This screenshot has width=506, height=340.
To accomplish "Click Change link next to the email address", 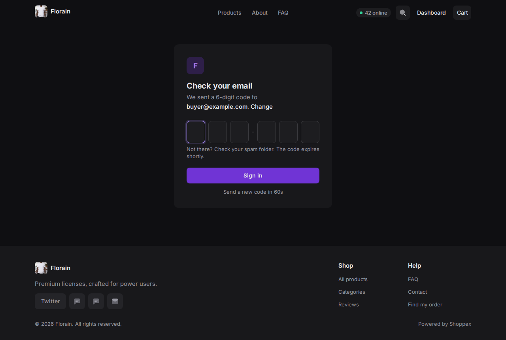I will coord(262,107).
